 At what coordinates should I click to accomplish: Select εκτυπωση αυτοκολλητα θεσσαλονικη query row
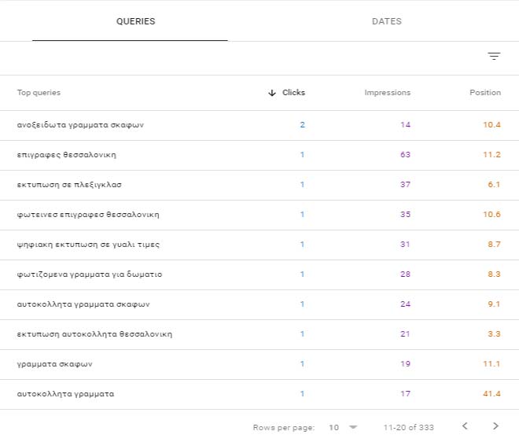pyautogui.click(x=94, y=334)
